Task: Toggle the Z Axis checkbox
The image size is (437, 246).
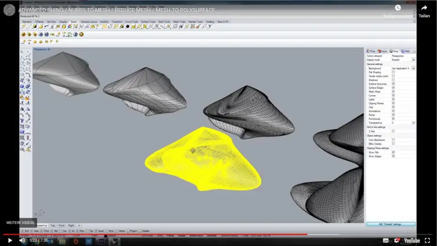Action: [x=393, y=131]
